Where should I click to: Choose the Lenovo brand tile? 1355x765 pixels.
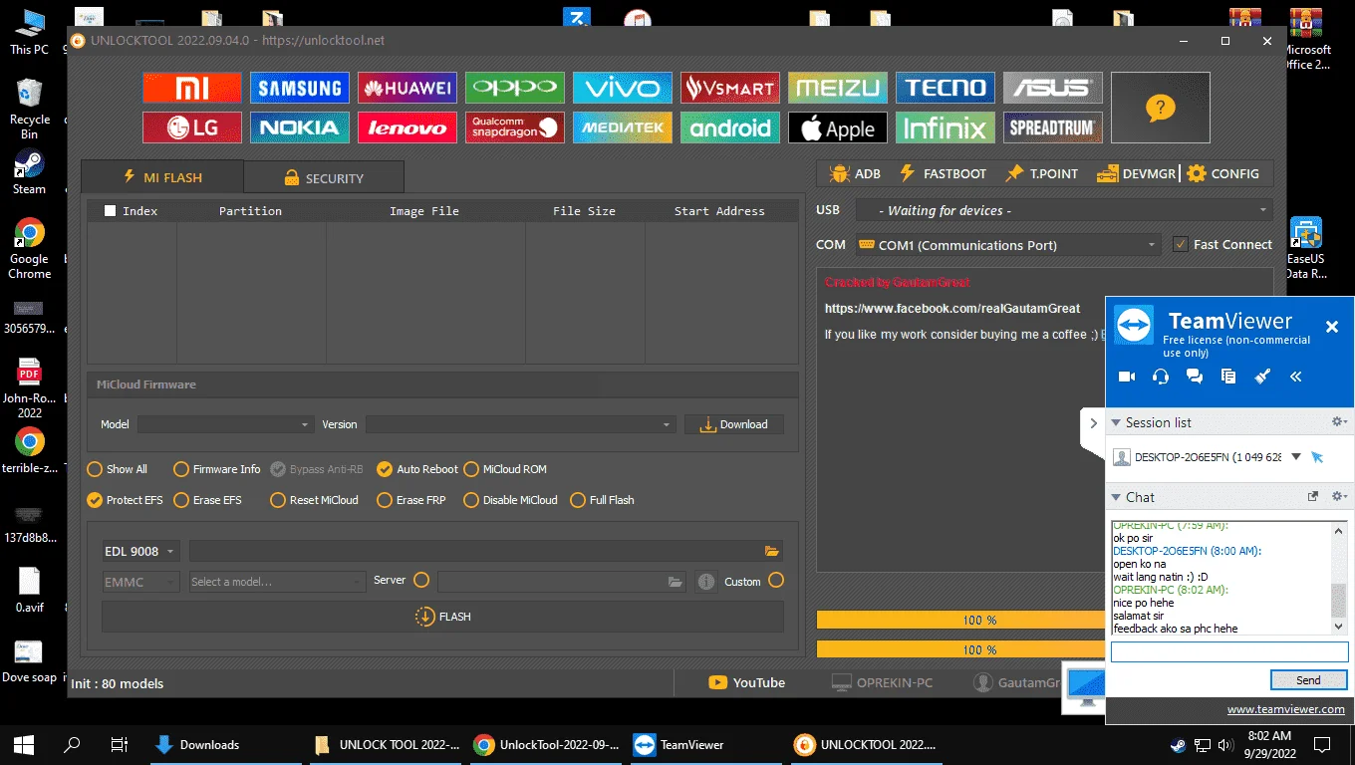406,127
